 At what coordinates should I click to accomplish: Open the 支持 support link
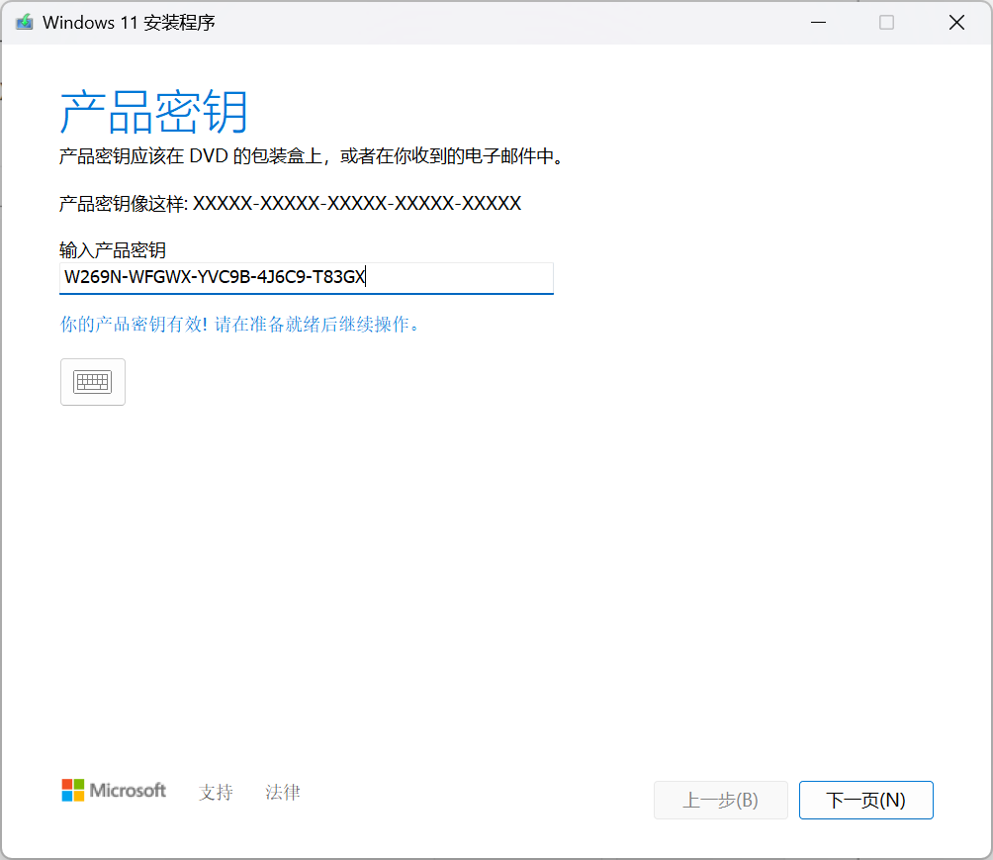click(216, 792)
